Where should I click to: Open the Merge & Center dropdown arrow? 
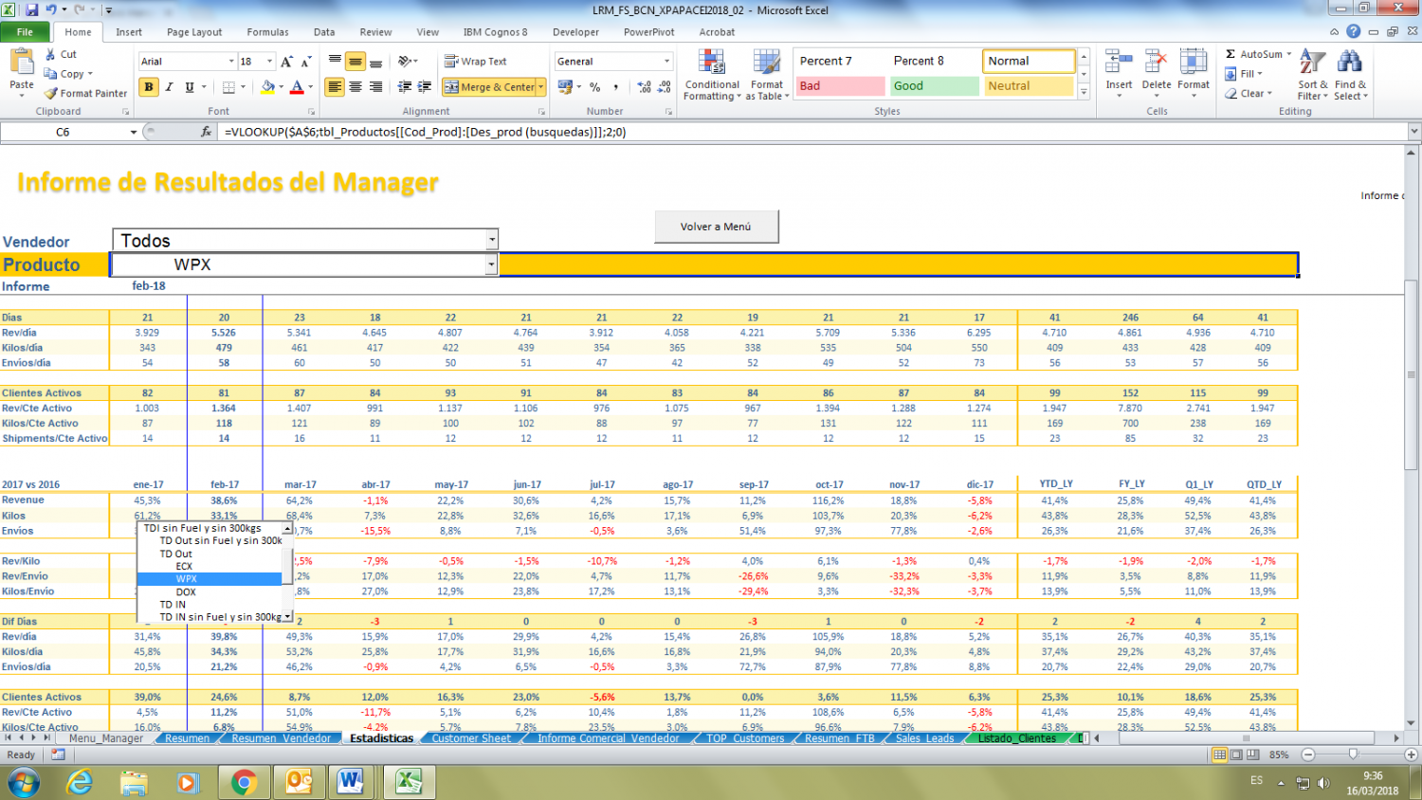tap(541, 87)
